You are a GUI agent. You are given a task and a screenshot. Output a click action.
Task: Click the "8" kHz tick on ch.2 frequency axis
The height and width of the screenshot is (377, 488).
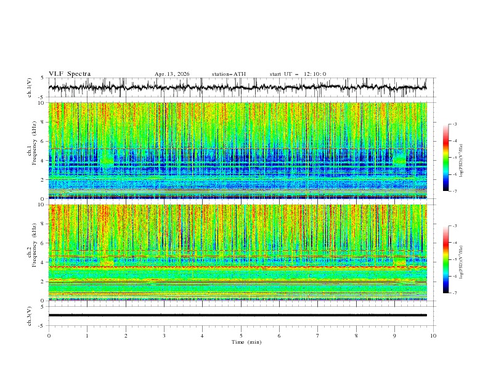tap(43, 224)
